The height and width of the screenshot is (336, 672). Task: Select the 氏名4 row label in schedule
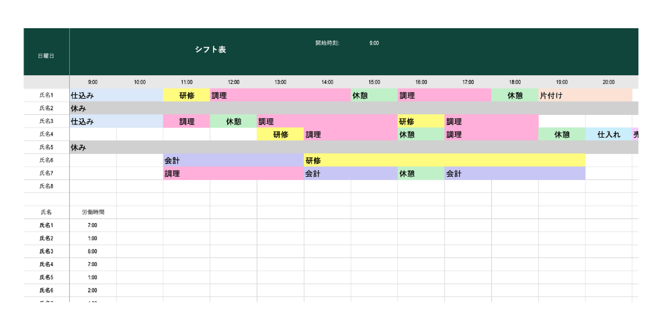[46, 134]
